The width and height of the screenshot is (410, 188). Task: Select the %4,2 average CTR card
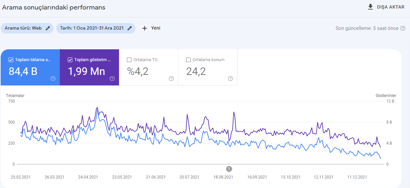[x=149, y=67]
